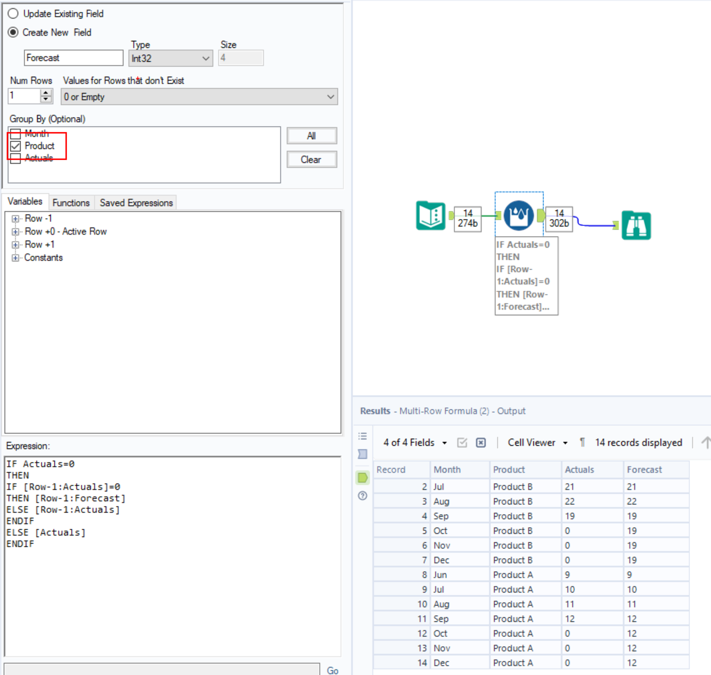Click the deselect all fields X icon

tap(481, 442)
